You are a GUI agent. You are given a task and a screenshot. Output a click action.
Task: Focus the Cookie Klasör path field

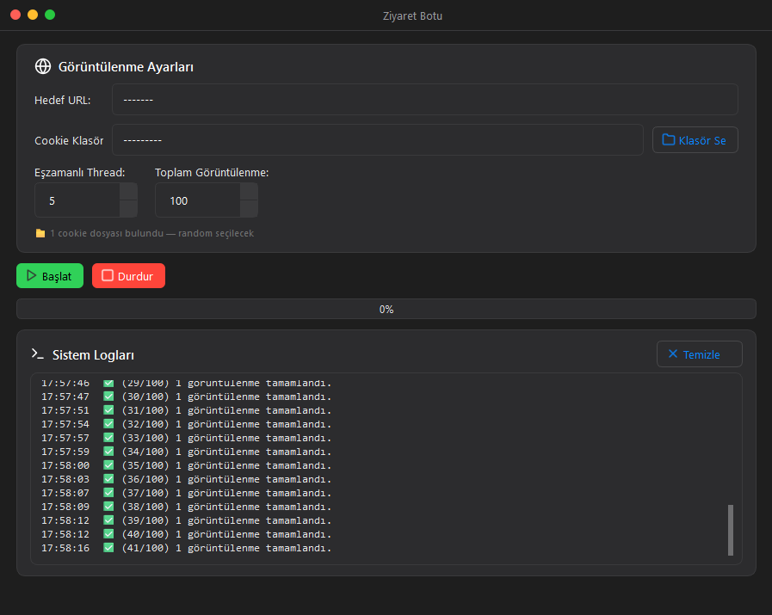pos(378,139)
